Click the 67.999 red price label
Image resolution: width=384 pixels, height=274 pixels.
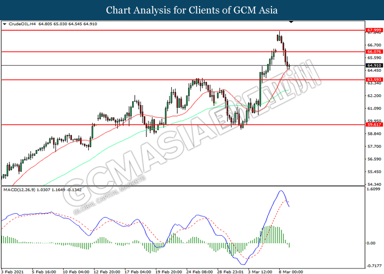pos(374,30)
